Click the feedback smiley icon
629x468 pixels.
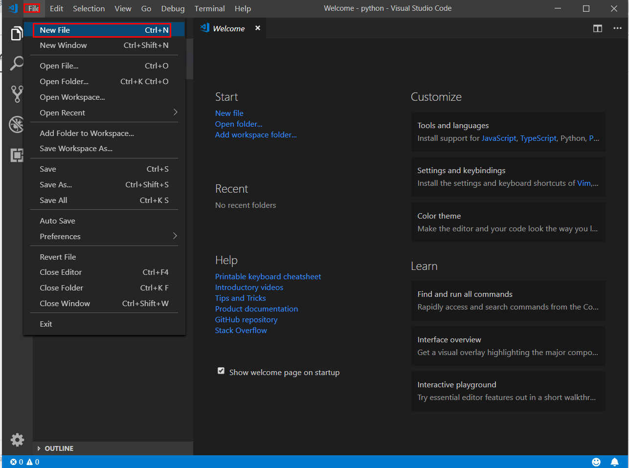tap(596, 462)
